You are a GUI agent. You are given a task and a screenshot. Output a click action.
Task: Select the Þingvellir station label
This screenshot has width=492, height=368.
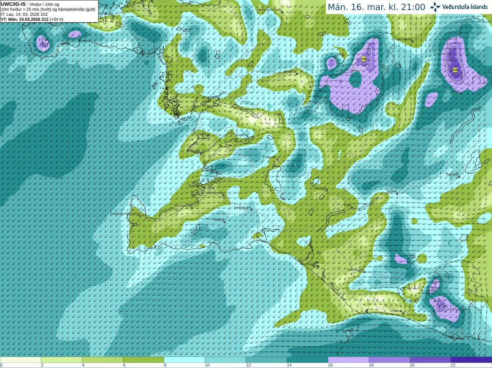pos(270,157)
